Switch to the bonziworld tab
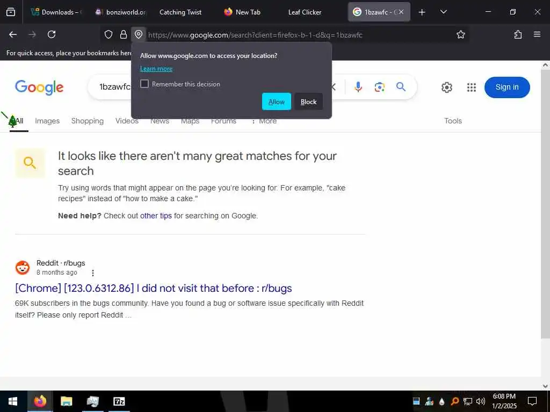The height and width of the screenshot is (412, 550). point(121,12)
